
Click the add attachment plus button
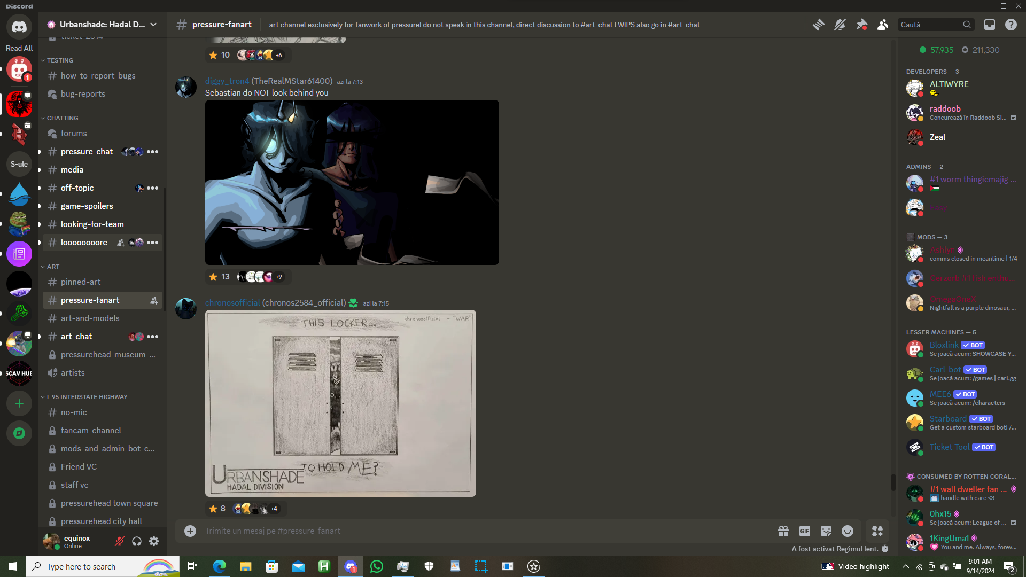[x=190, y=531]
